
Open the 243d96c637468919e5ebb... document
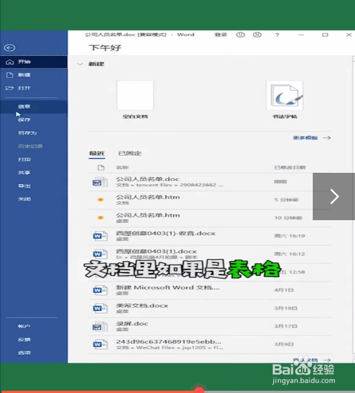pos(210,345)
